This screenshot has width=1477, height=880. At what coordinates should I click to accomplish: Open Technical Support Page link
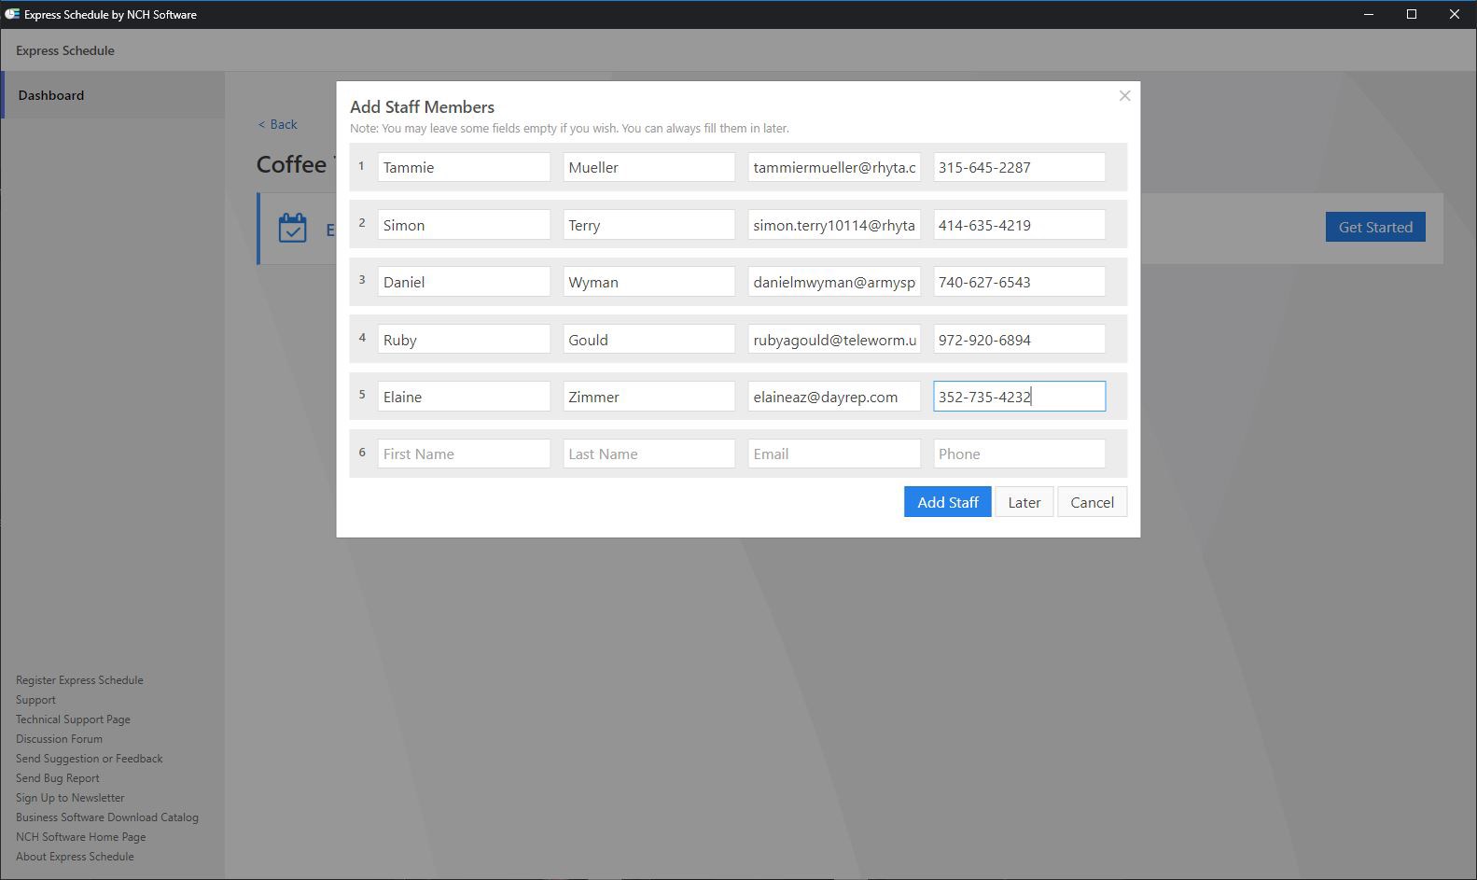(73, 719)
